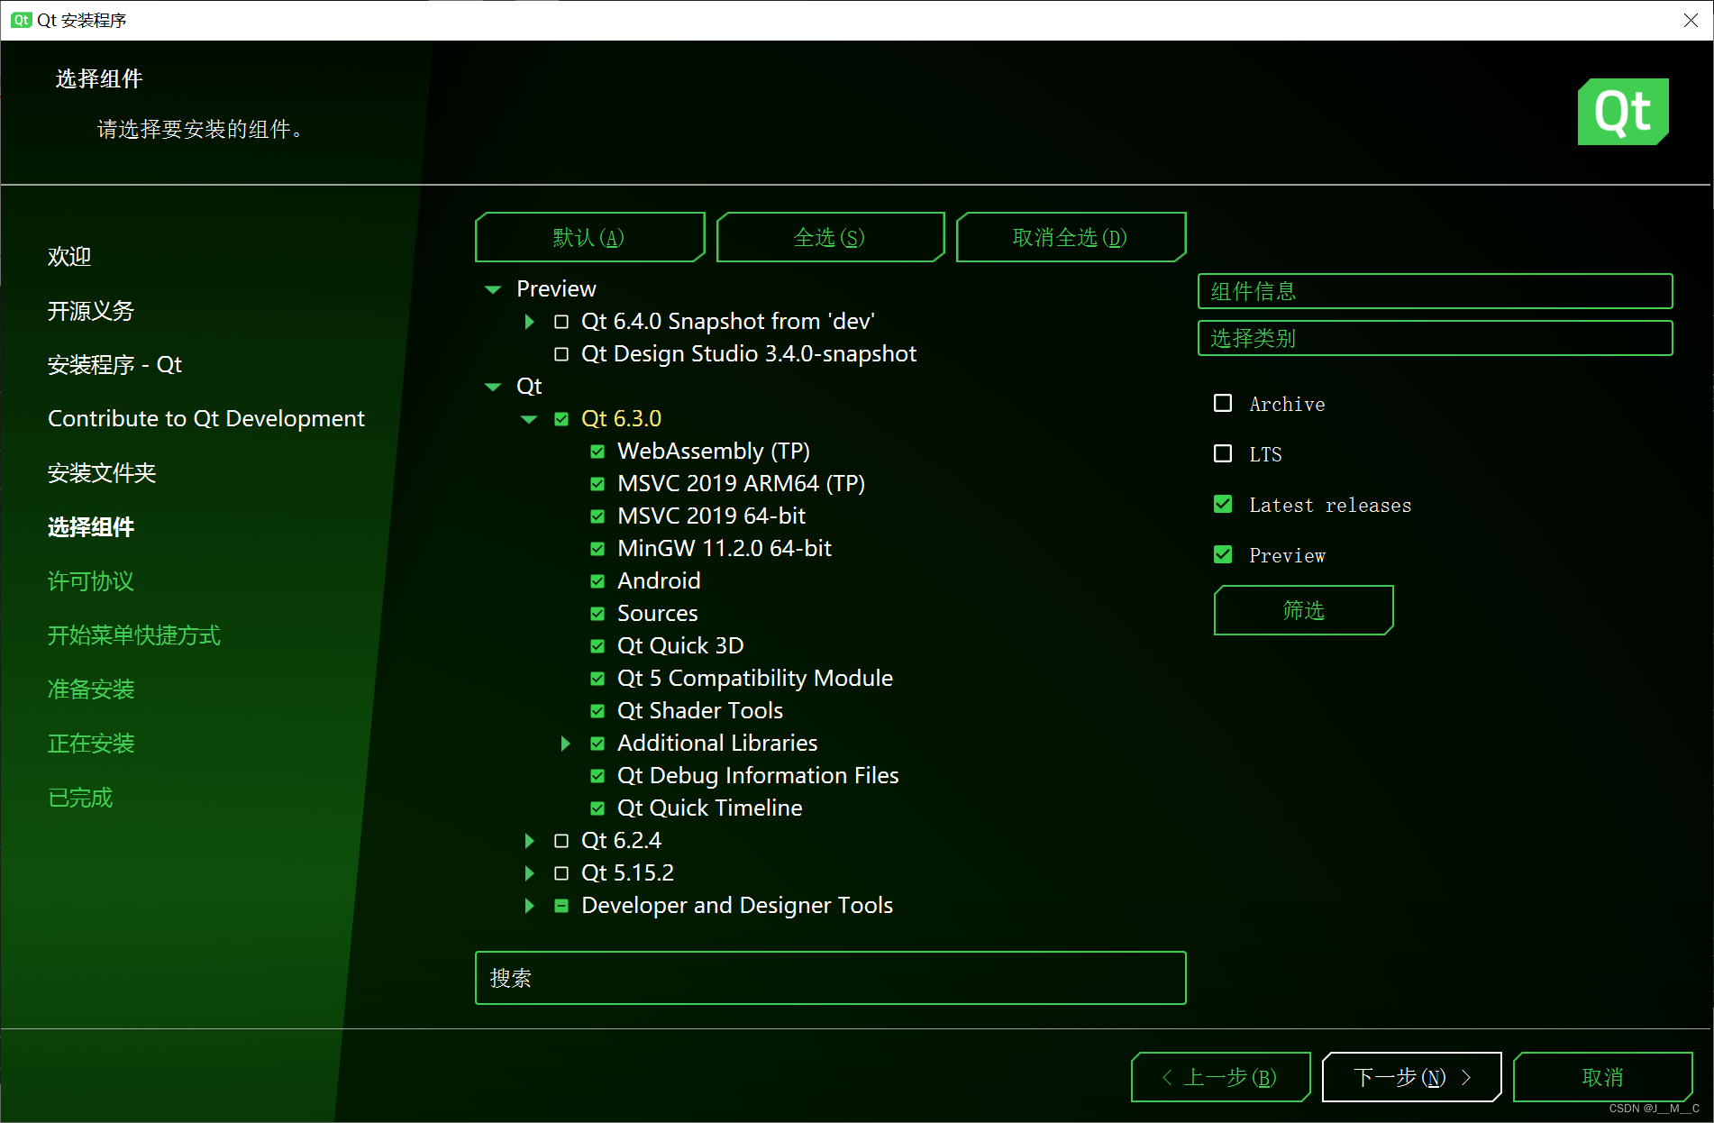Toggle the Developer and Designer Tools checkbox
Viewport: 1714px width, 1123px height.
561,906
